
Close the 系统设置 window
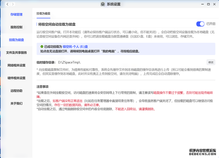(x=214, y=4)
